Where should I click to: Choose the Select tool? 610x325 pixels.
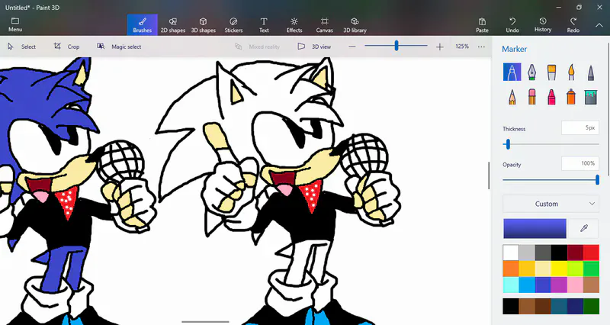[x=22, y=47]
